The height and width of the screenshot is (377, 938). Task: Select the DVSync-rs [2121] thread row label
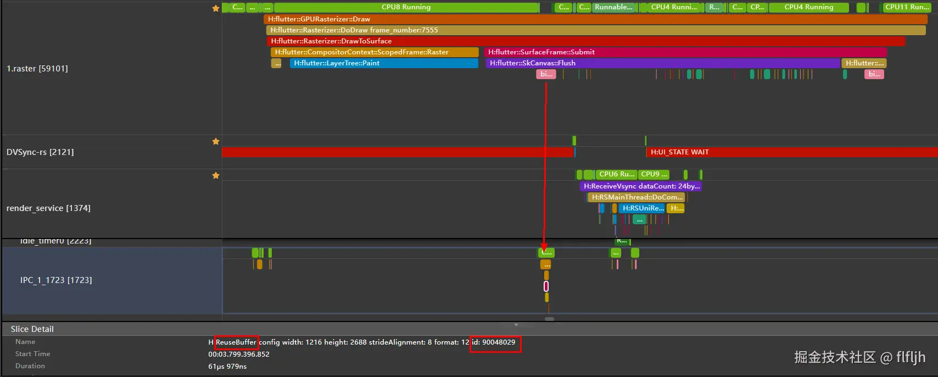(40, 152)
